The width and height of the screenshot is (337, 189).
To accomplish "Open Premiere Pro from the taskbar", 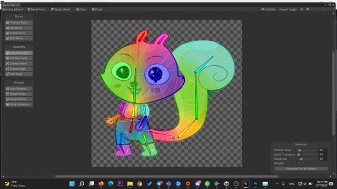I will (121, 184).
